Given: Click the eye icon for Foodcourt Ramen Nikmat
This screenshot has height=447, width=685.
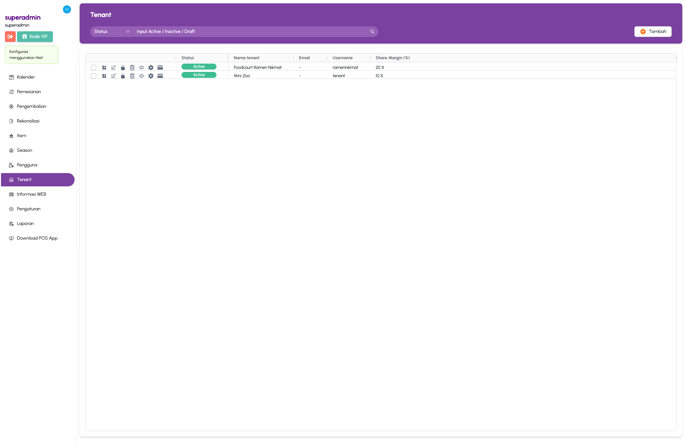Looking at the screenshot, I should (142, 68).
